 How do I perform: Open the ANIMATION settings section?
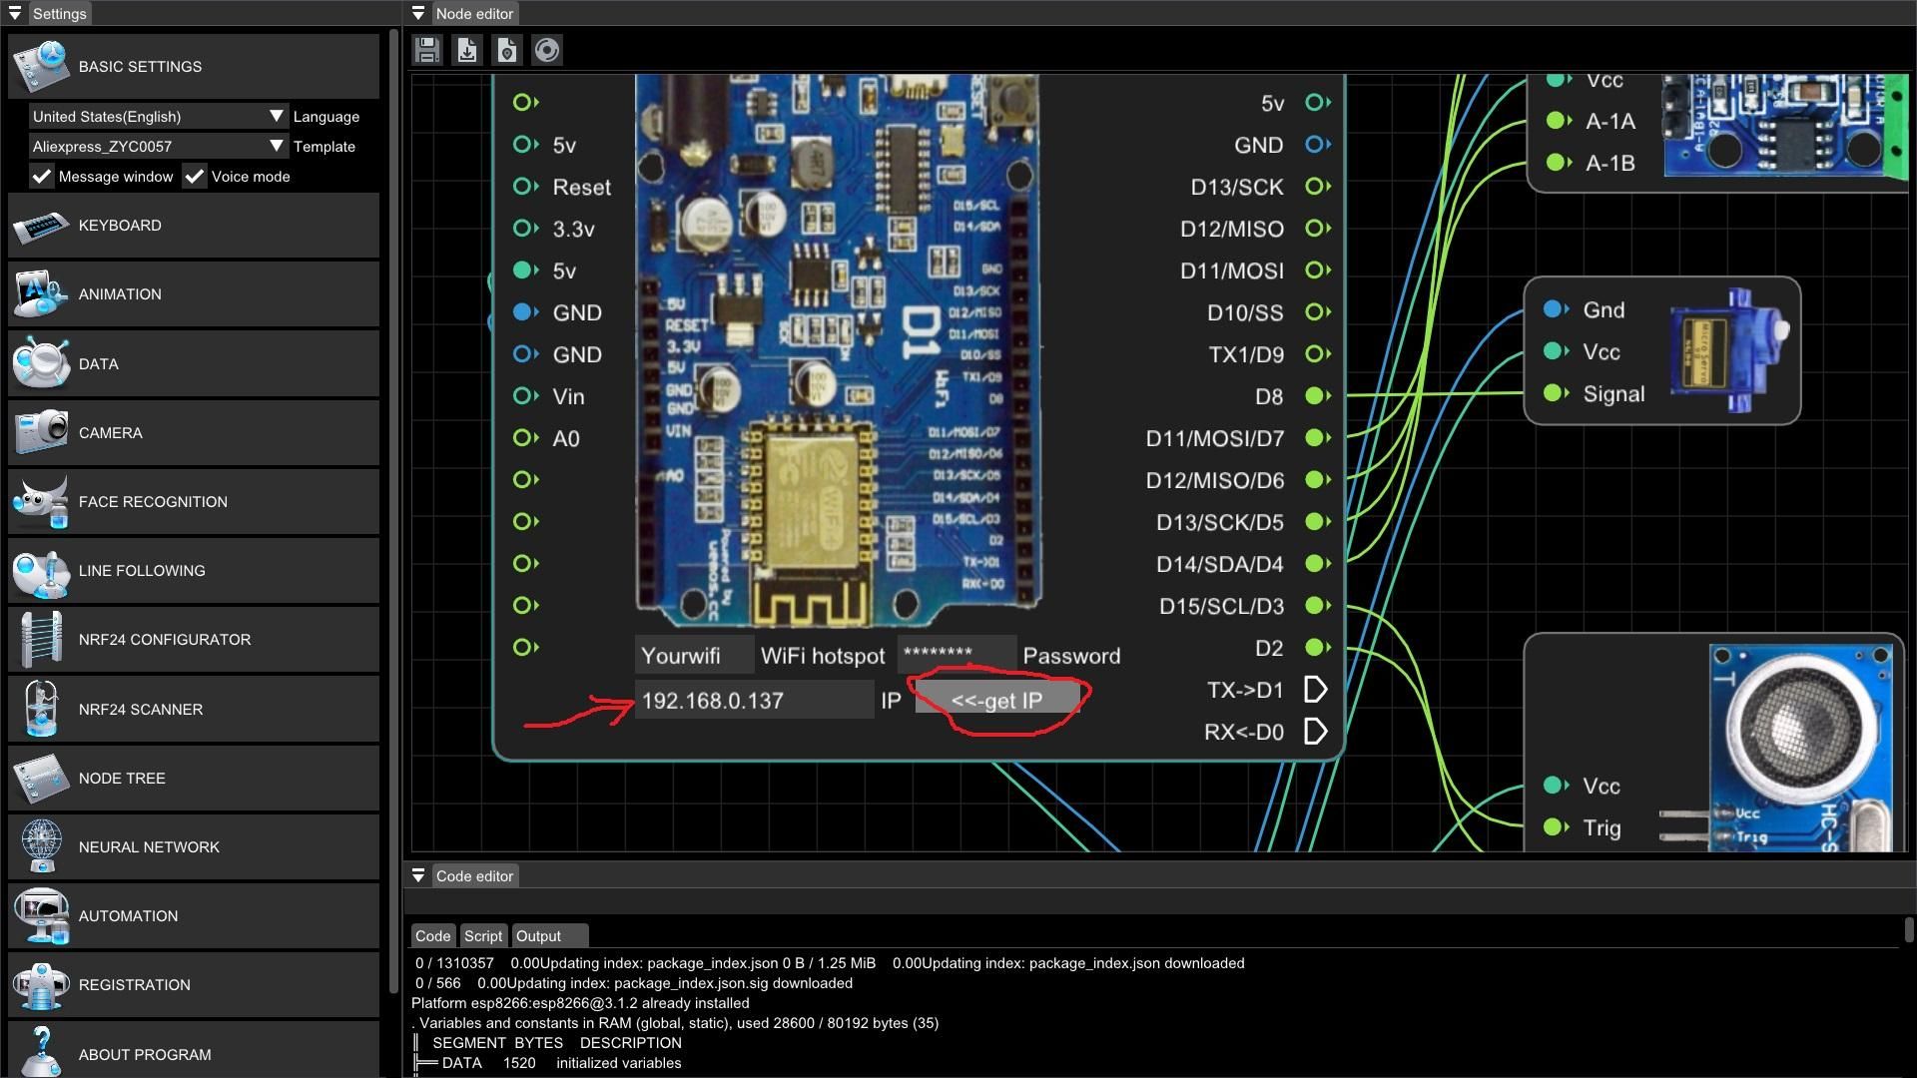coord(194,294)
